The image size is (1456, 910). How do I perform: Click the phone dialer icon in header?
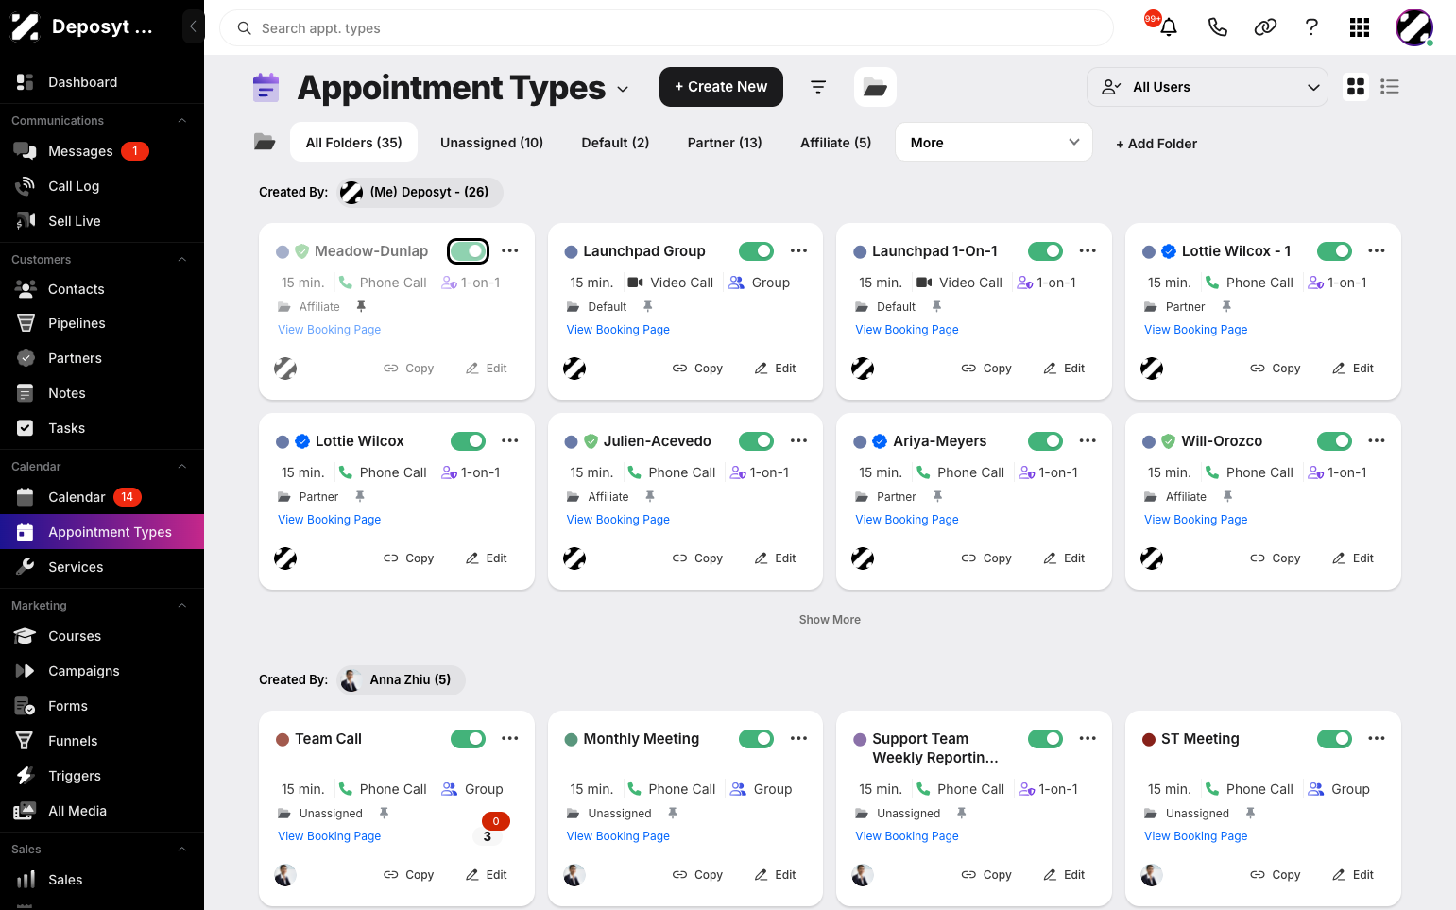(x=1218, y=27)
